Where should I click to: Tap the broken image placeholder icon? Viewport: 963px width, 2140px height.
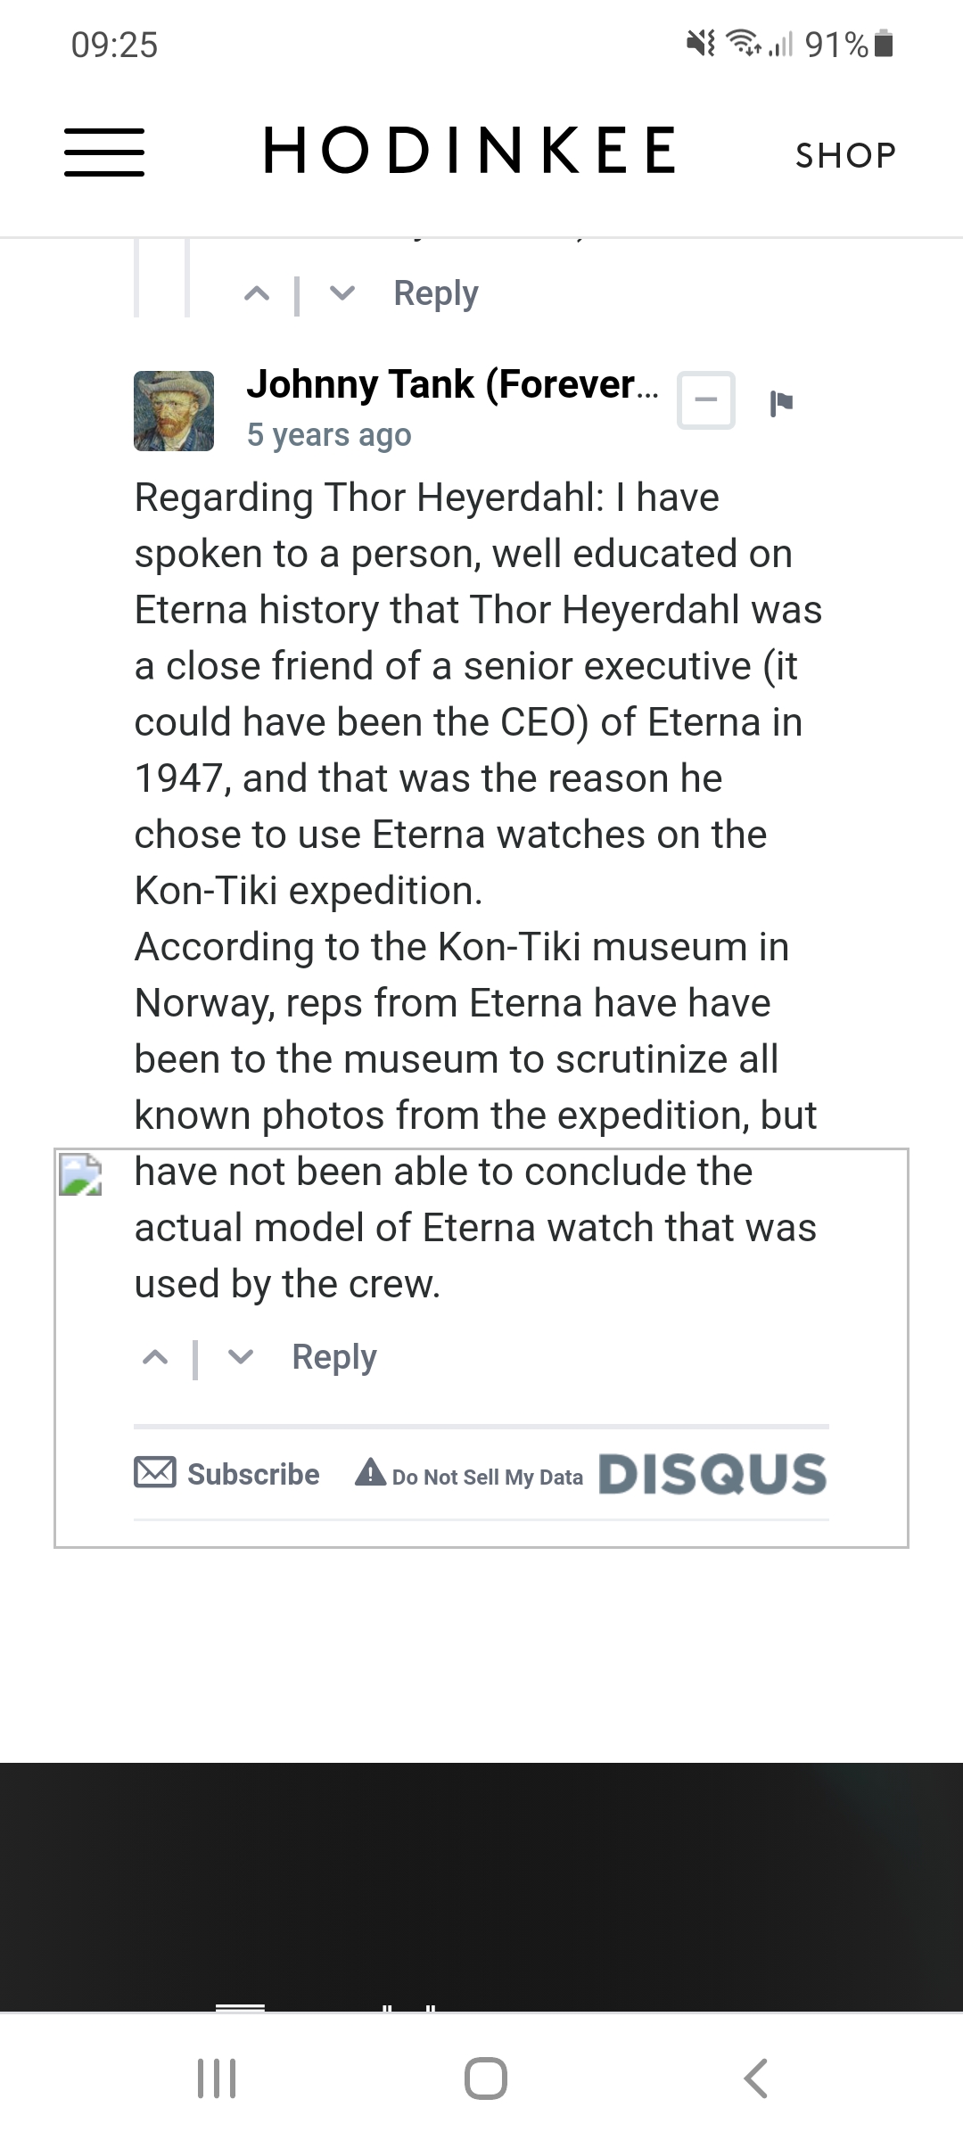[x=80, y=1174]
